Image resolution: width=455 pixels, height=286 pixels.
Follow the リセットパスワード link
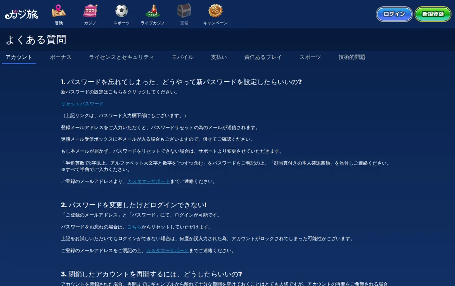82,104
